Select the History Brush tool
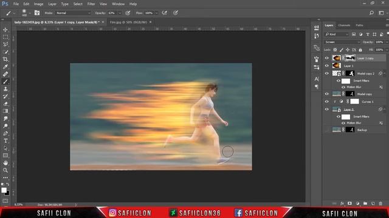The height and width of the screenshot is (218, 389). 5,96
